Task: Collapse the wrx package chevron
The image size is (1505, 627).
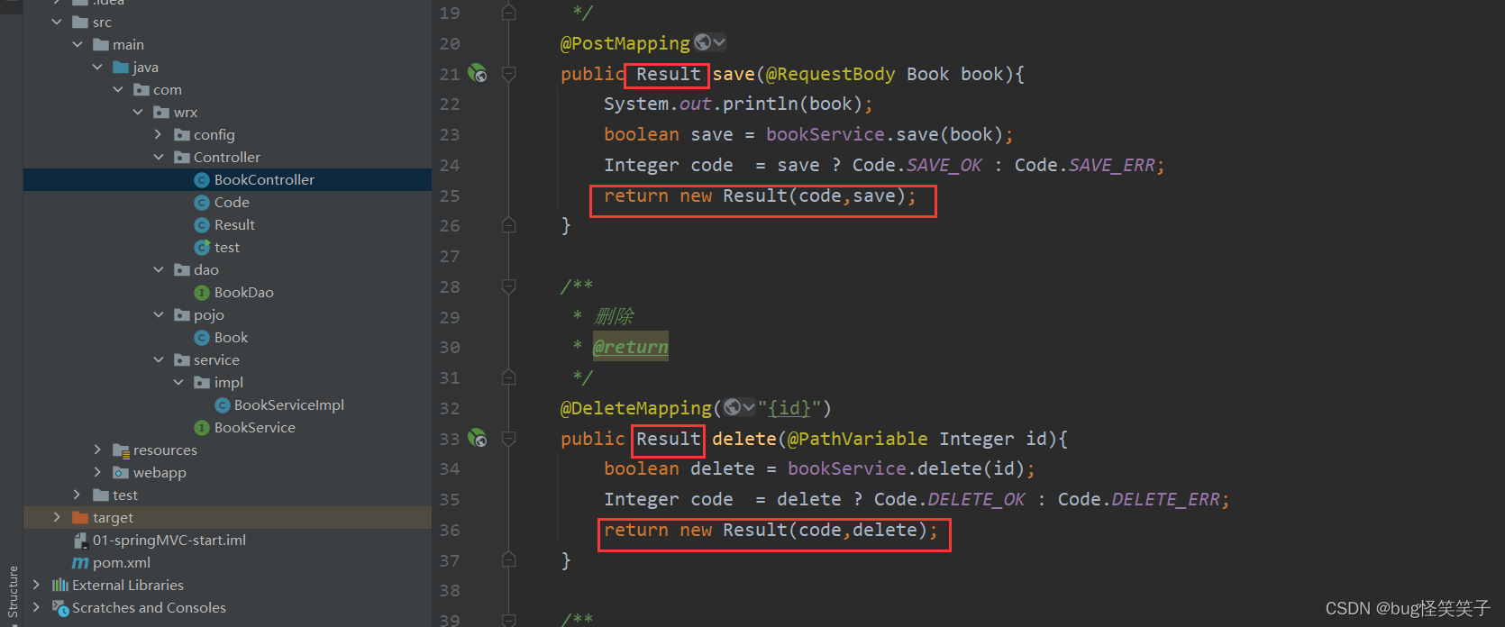Action: click(x=138, y=112)
